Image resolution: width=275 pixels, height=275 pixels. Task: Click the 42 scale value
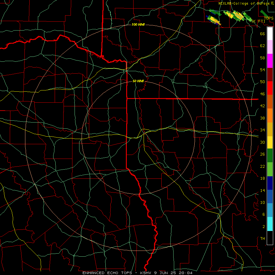[x=262, y=106]
